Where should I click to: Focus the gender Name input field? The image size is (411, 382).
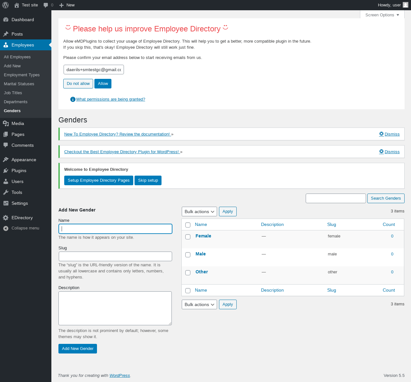point(115,229)
